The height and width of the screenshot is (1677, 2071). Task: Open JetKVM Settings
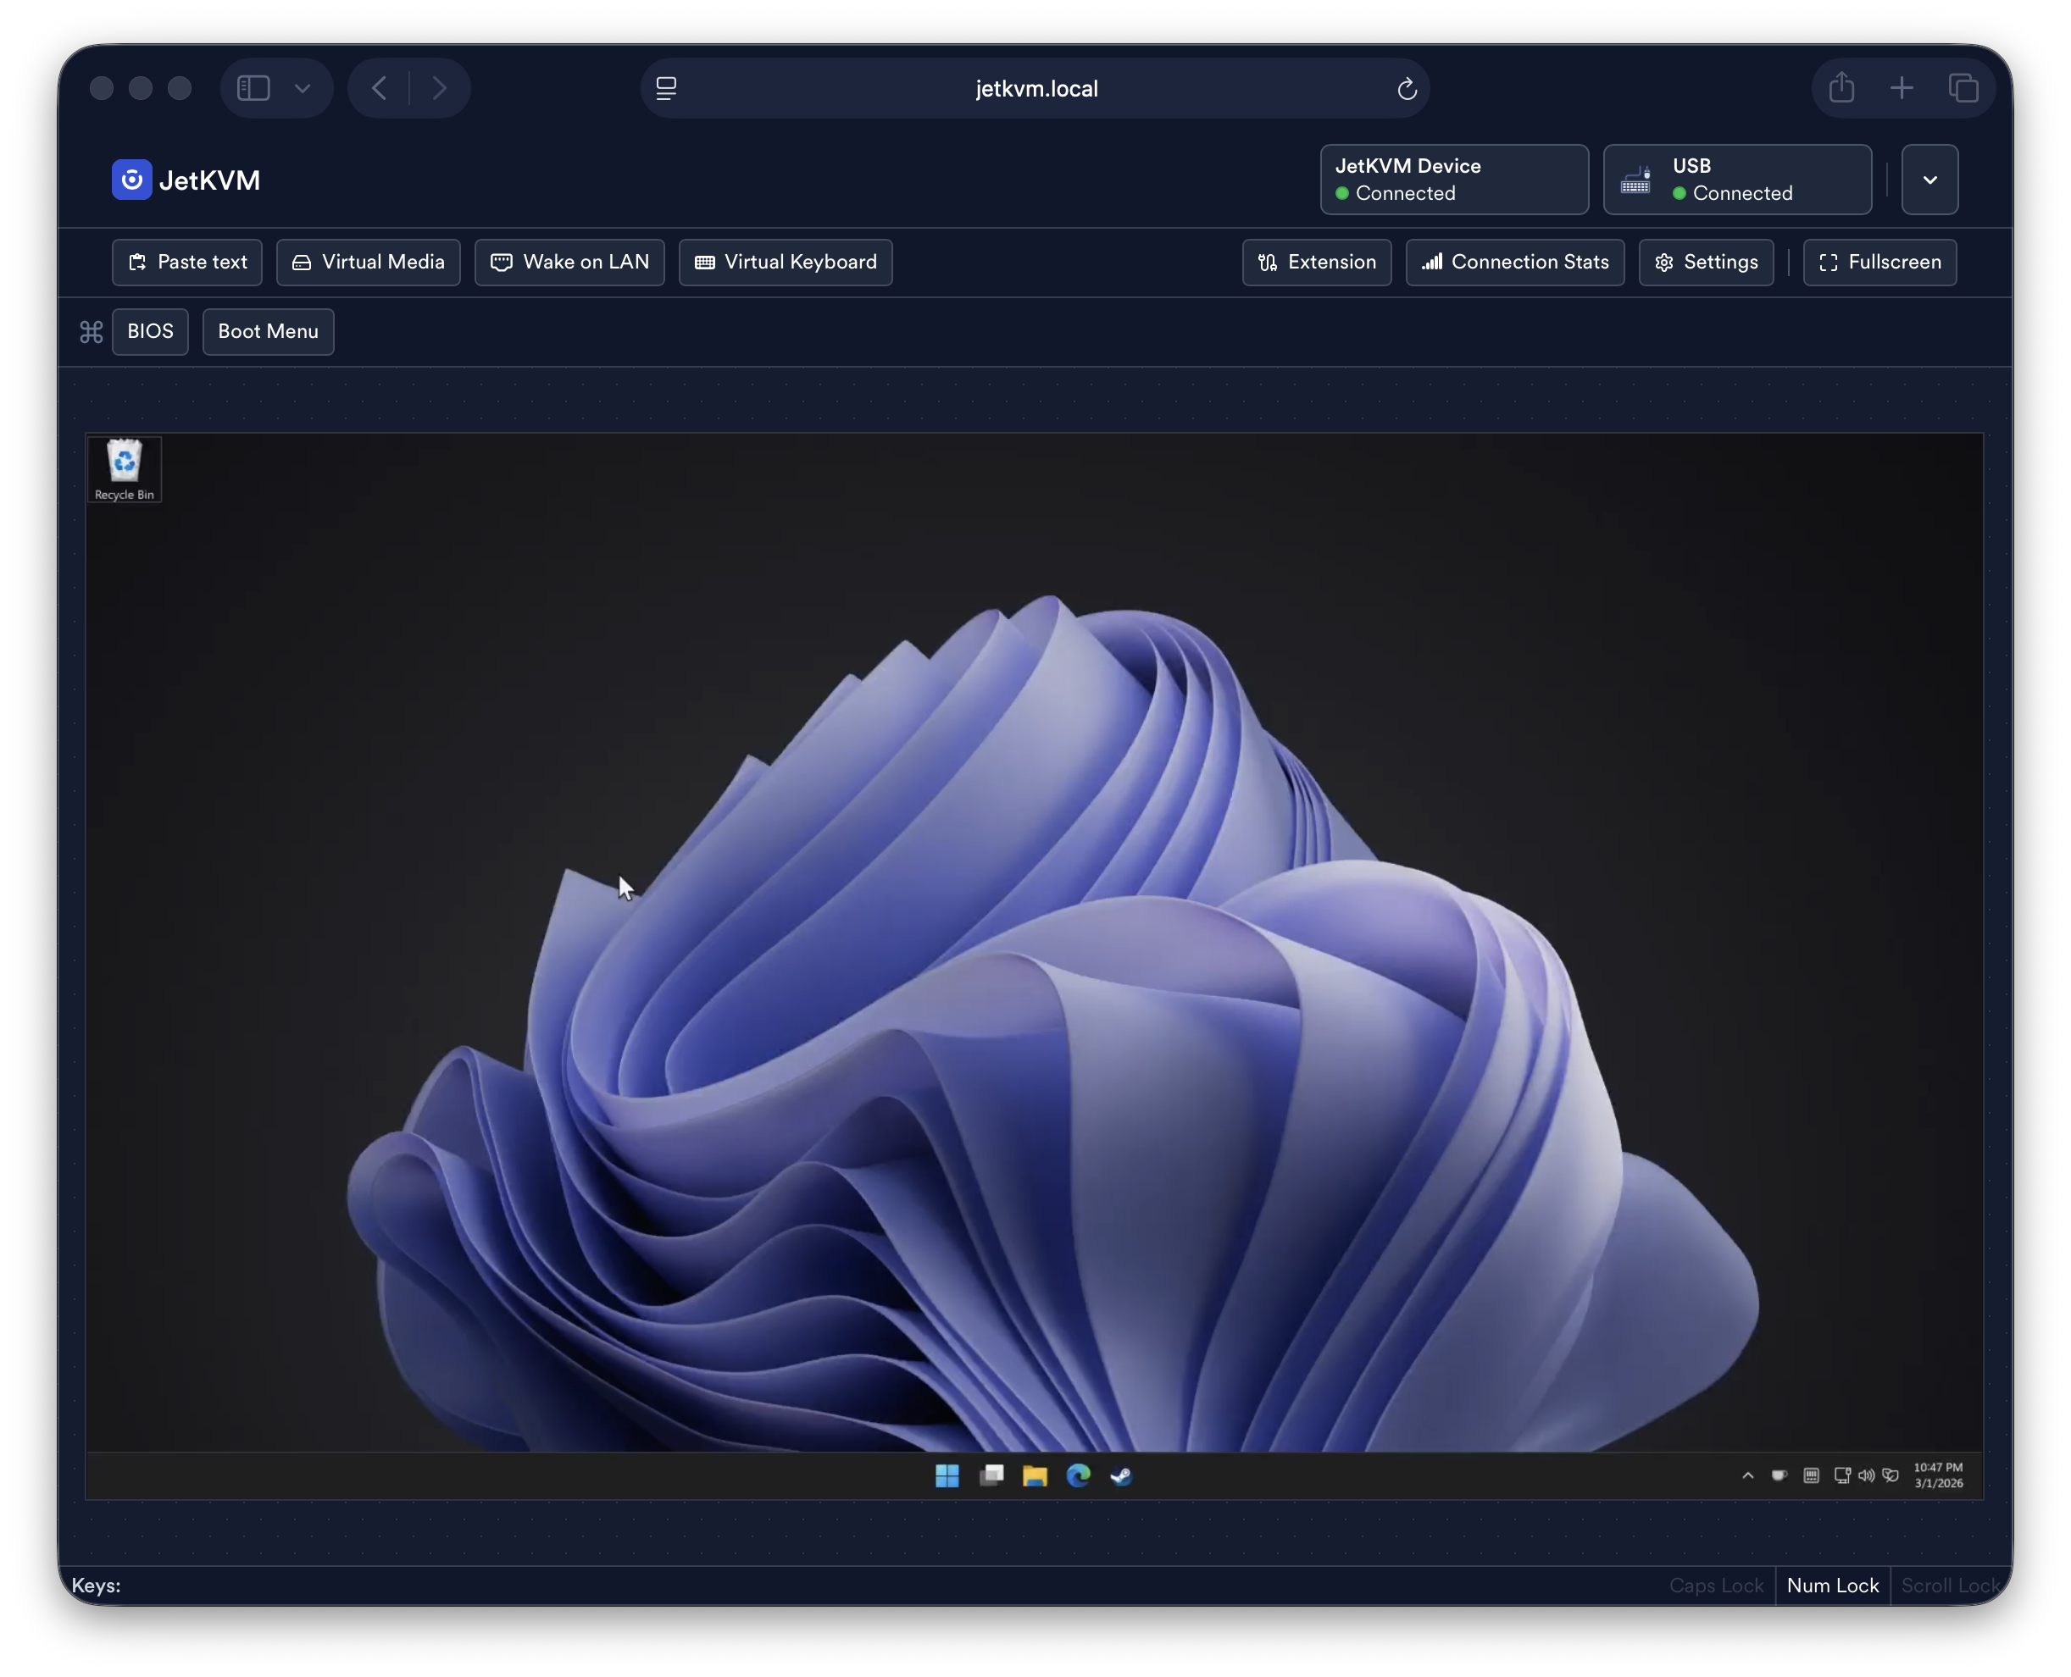point(1707,263)
